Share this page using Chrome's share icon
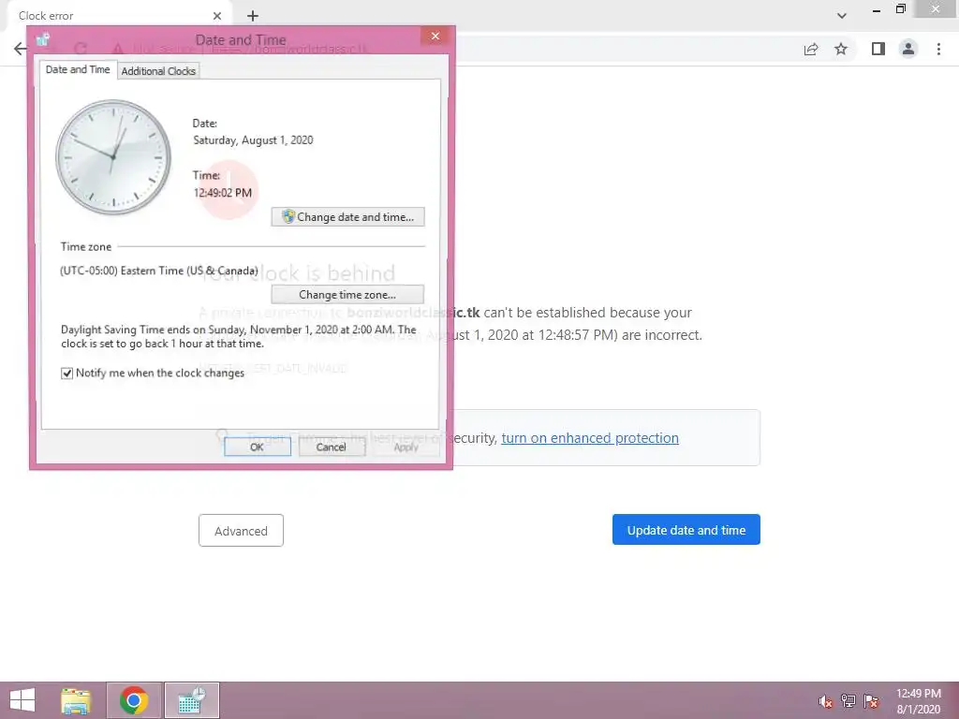959x719 pixels. (811, 49)
